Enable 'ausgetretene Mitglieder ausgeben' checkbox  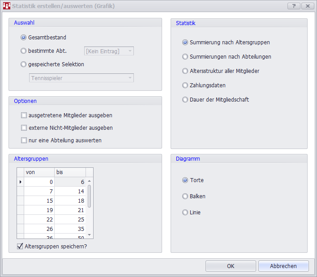click(24, 115)
